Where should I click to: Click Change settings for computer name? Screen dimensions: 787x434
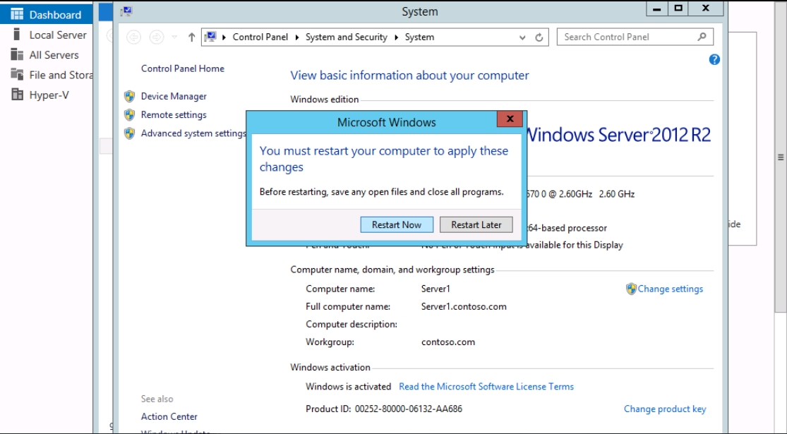(670, 289)
